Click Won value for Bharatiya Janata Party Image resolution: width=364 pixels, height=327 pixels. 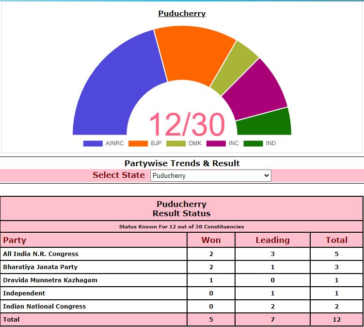[211, 267]
